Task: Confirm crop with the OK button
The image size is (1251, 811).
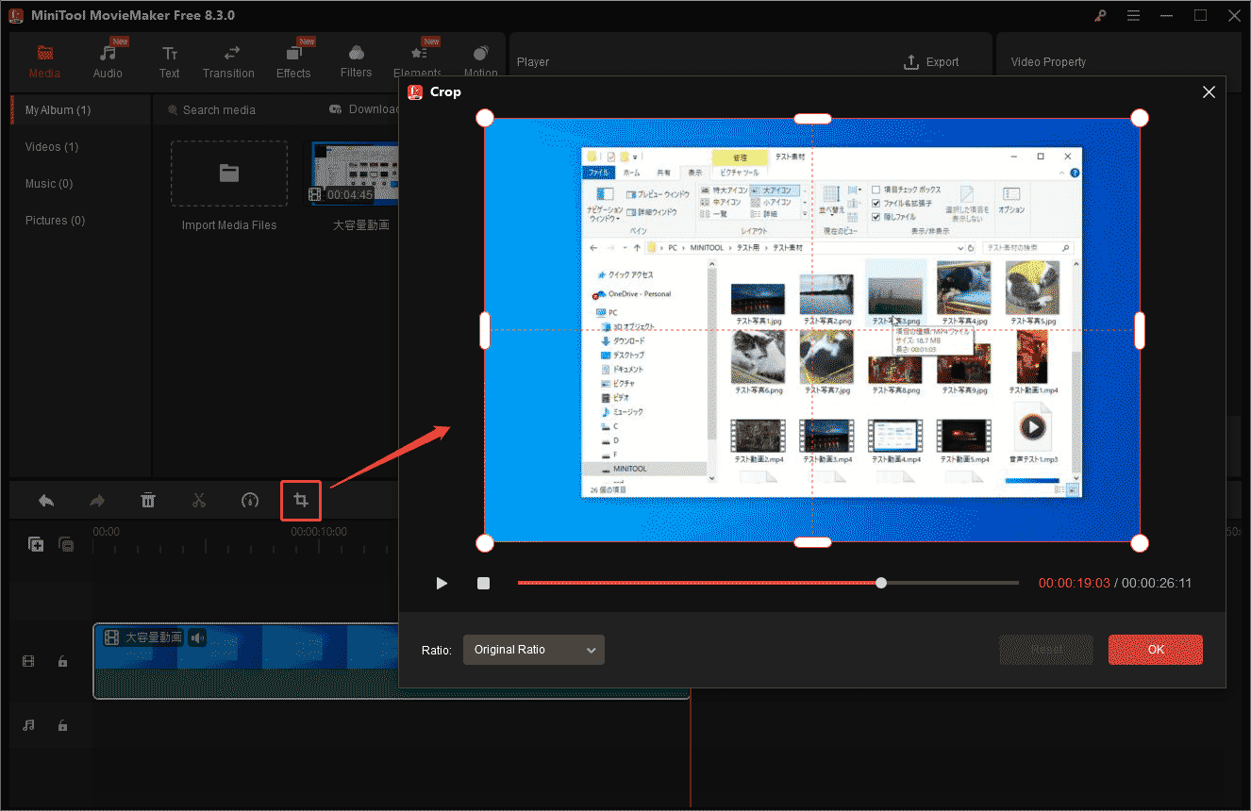Action: pos(1156,650)
